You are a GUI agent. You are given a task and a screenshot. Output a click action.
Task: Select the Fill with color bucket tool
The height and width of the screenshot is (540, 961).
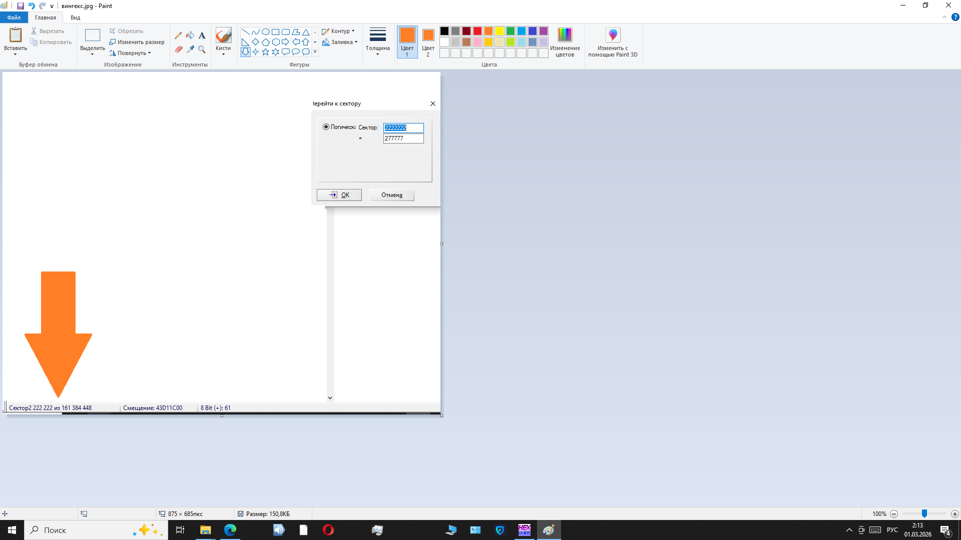[x=190, y=35]
